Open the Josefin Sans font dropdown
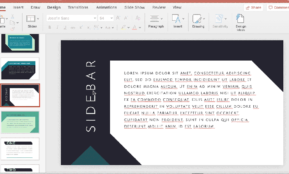 pyautogui.click(x=71, y=18)
